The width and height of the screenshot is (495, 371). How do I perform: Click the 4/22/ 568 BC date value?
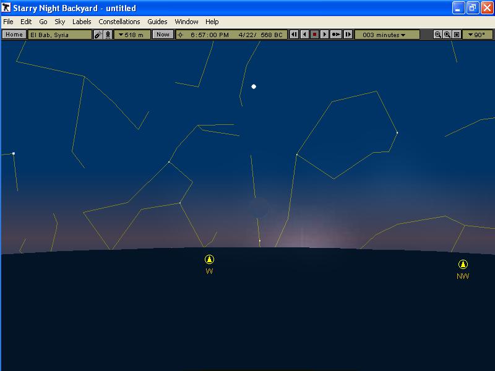pyautogui.click(x=260, y=35)
